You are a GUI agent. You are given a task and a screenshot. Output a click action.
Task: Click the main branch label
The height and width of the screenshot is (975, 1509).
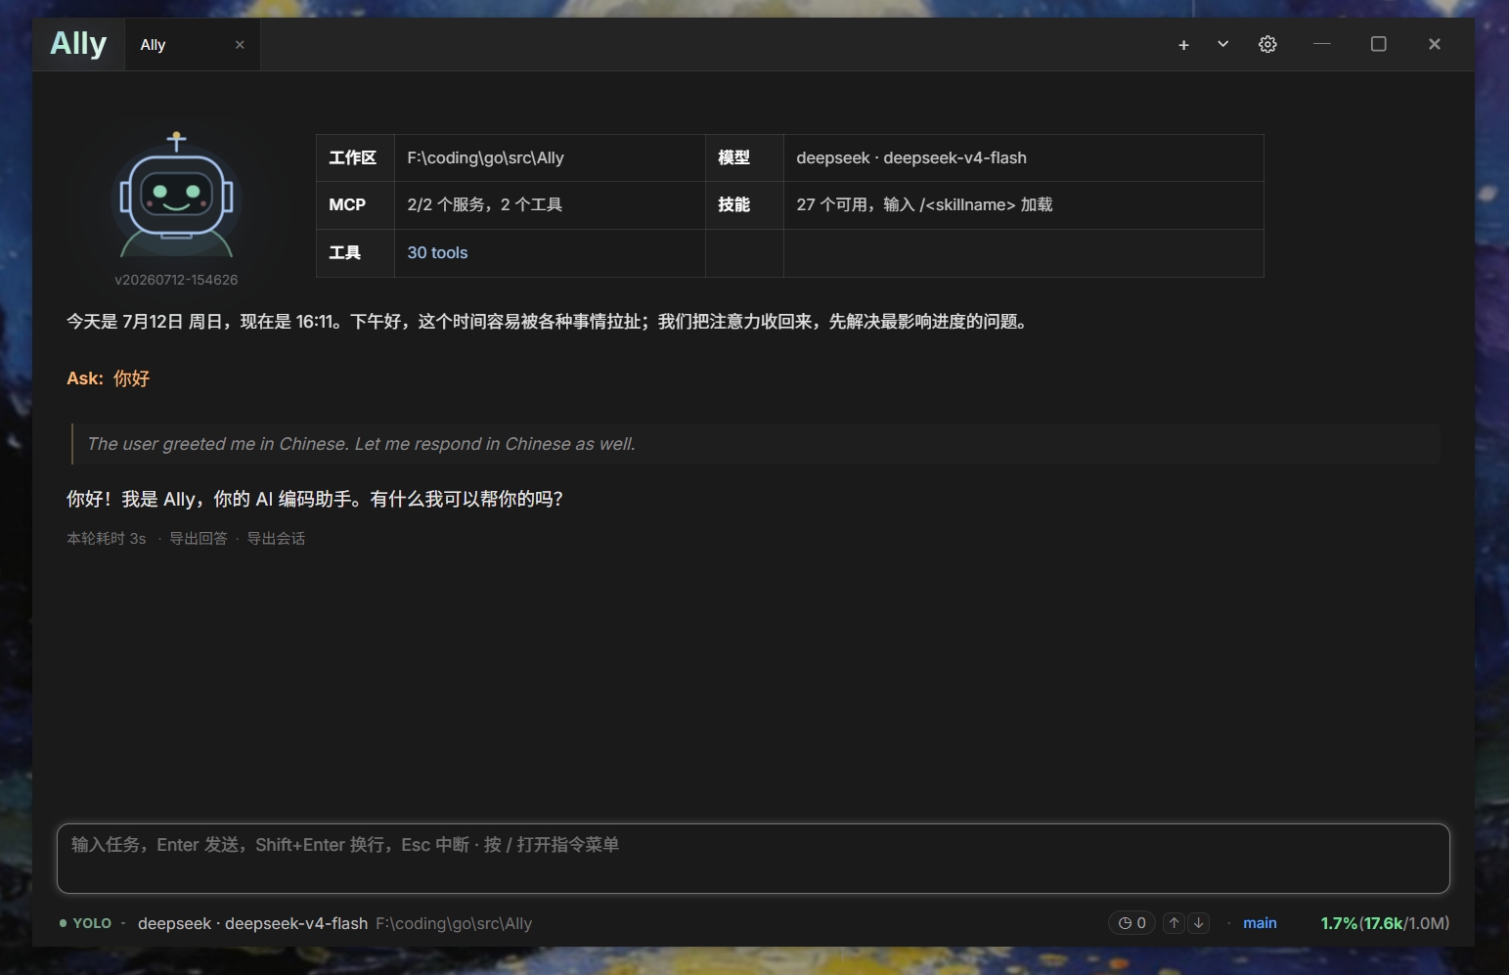point(1260,923)
